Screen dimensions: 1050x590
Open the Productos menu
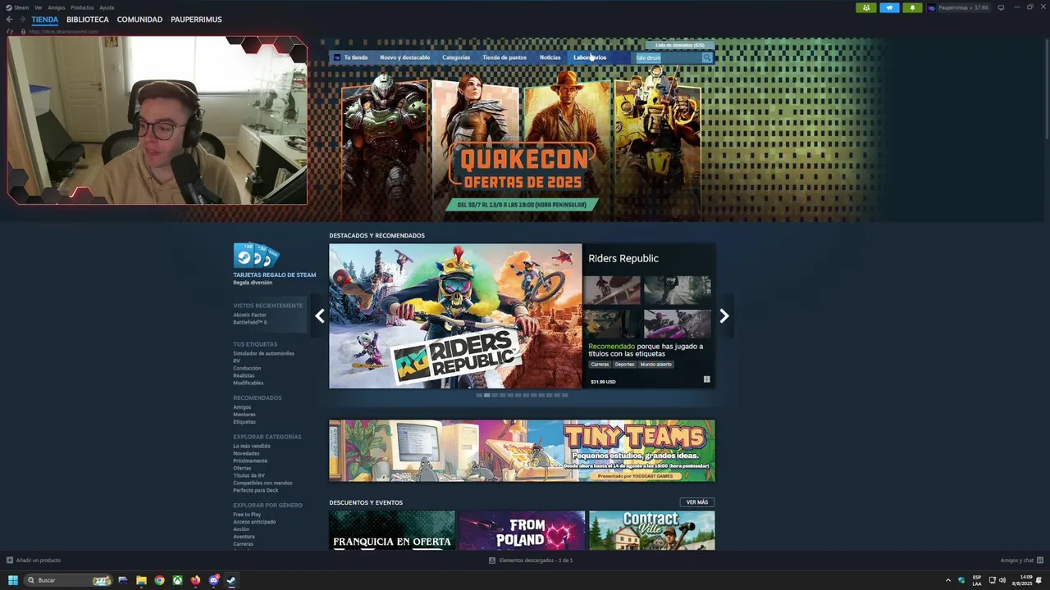82,7
